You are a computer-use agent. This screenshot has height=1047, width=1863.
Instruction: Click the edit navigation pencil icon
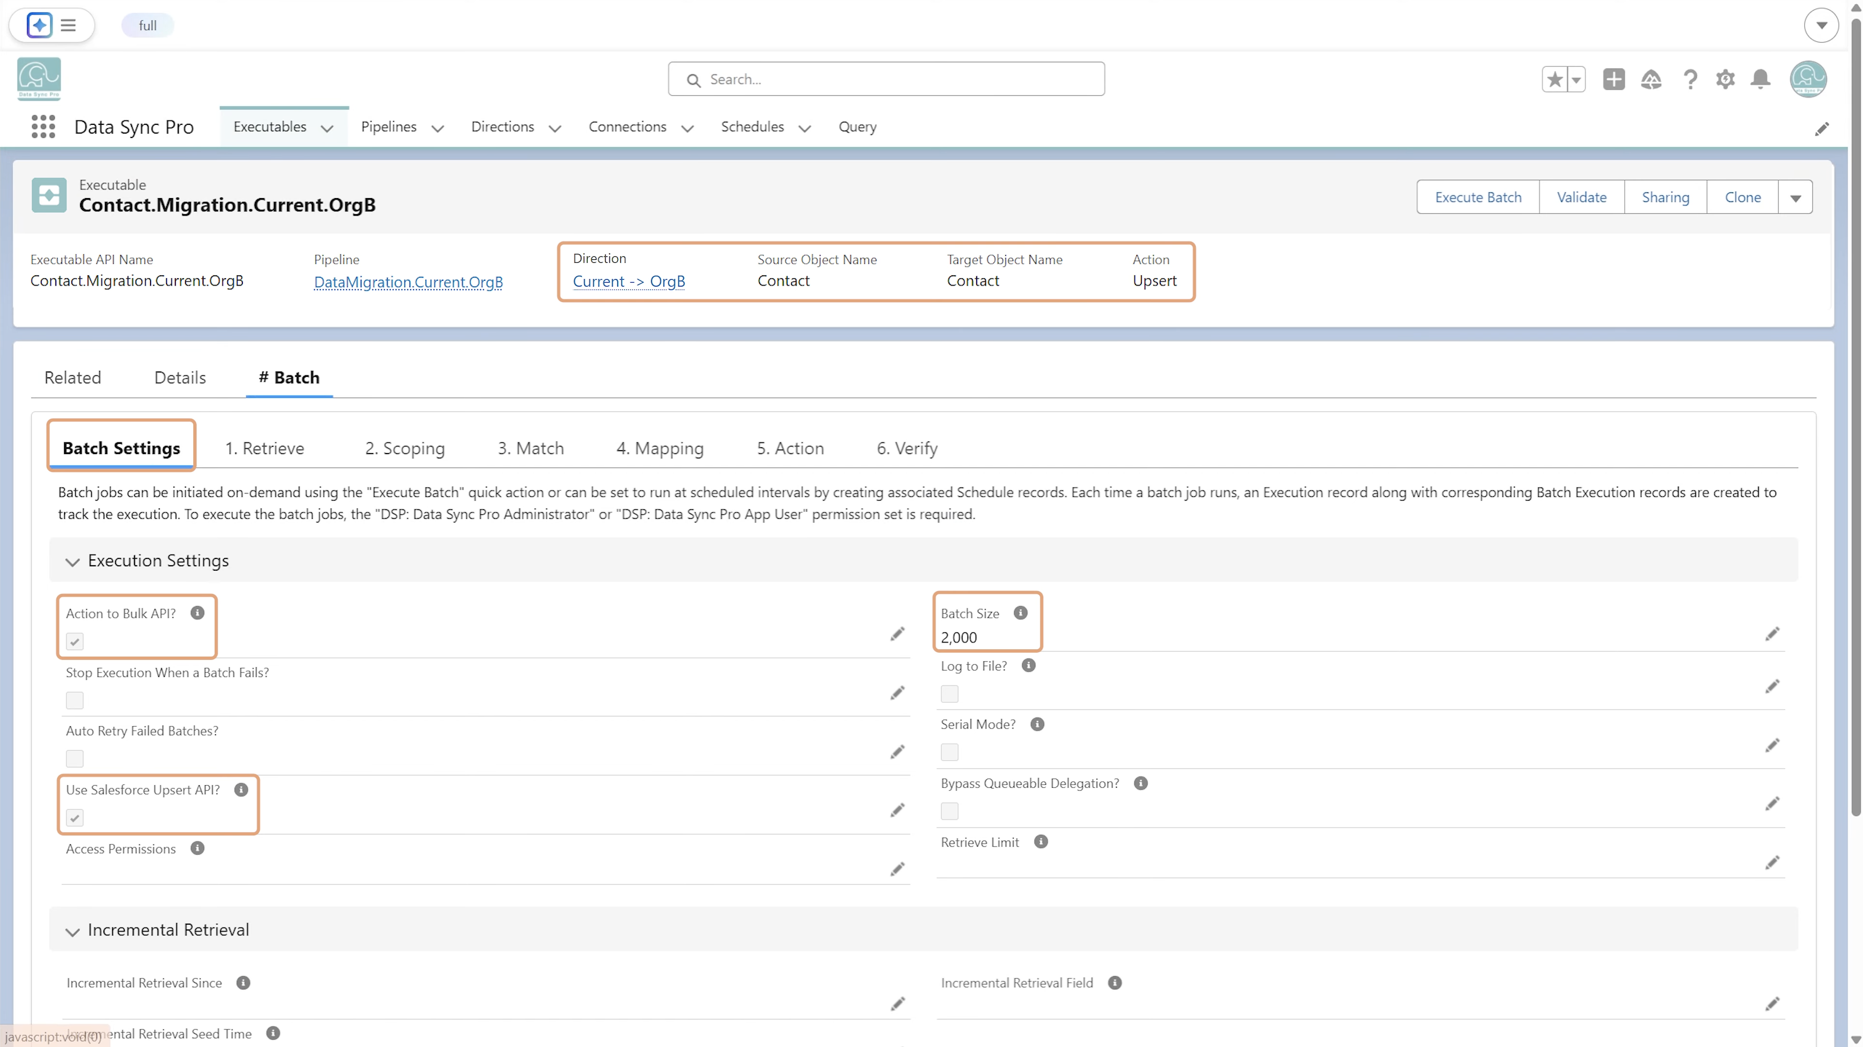pos(1822,129)
